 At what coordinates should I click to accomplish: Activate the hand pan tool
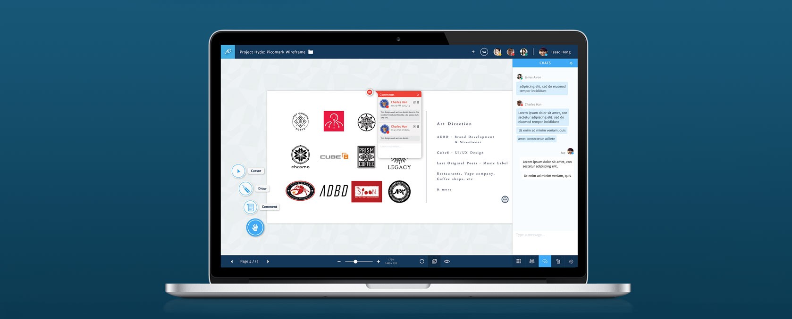click(x=255, y=228)
